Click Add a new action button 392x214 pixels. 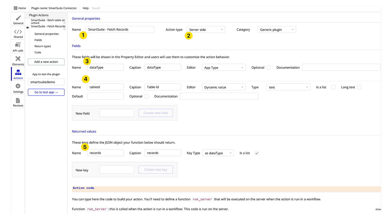[x=46, y=62]
